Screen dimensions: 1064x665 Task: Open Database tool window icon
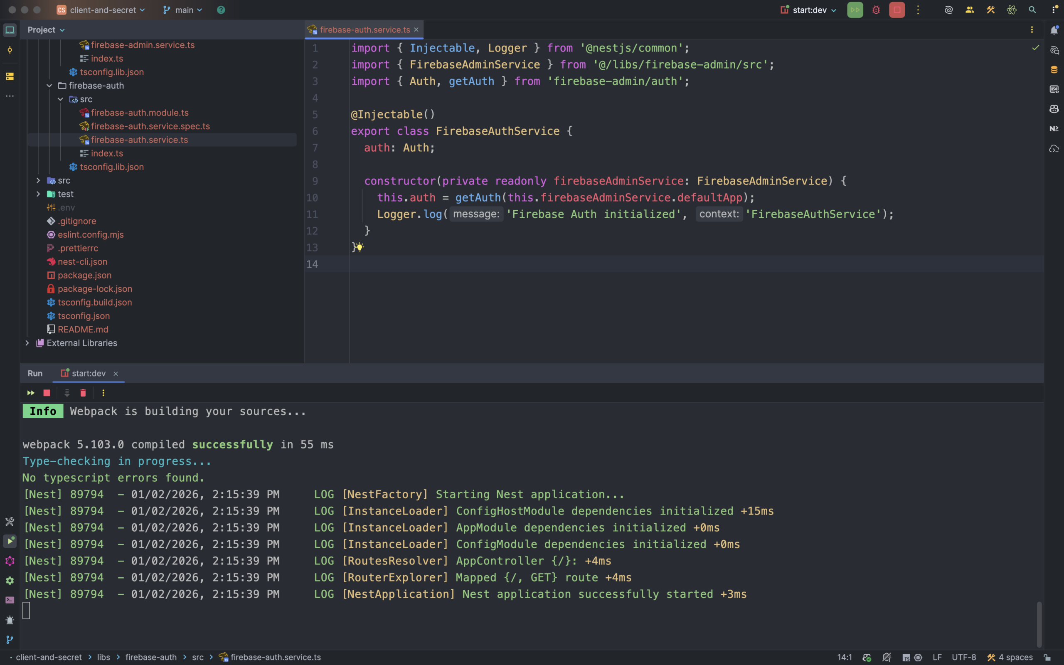[1054, 69]
